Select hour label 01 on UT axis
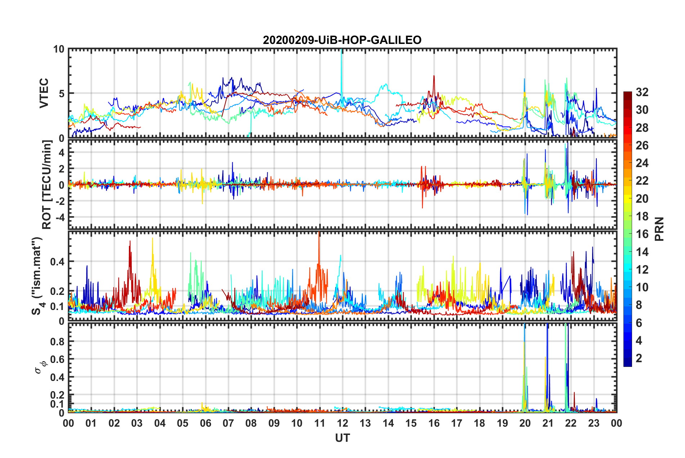The image size is (685, 458). click(x=91, y=423)
